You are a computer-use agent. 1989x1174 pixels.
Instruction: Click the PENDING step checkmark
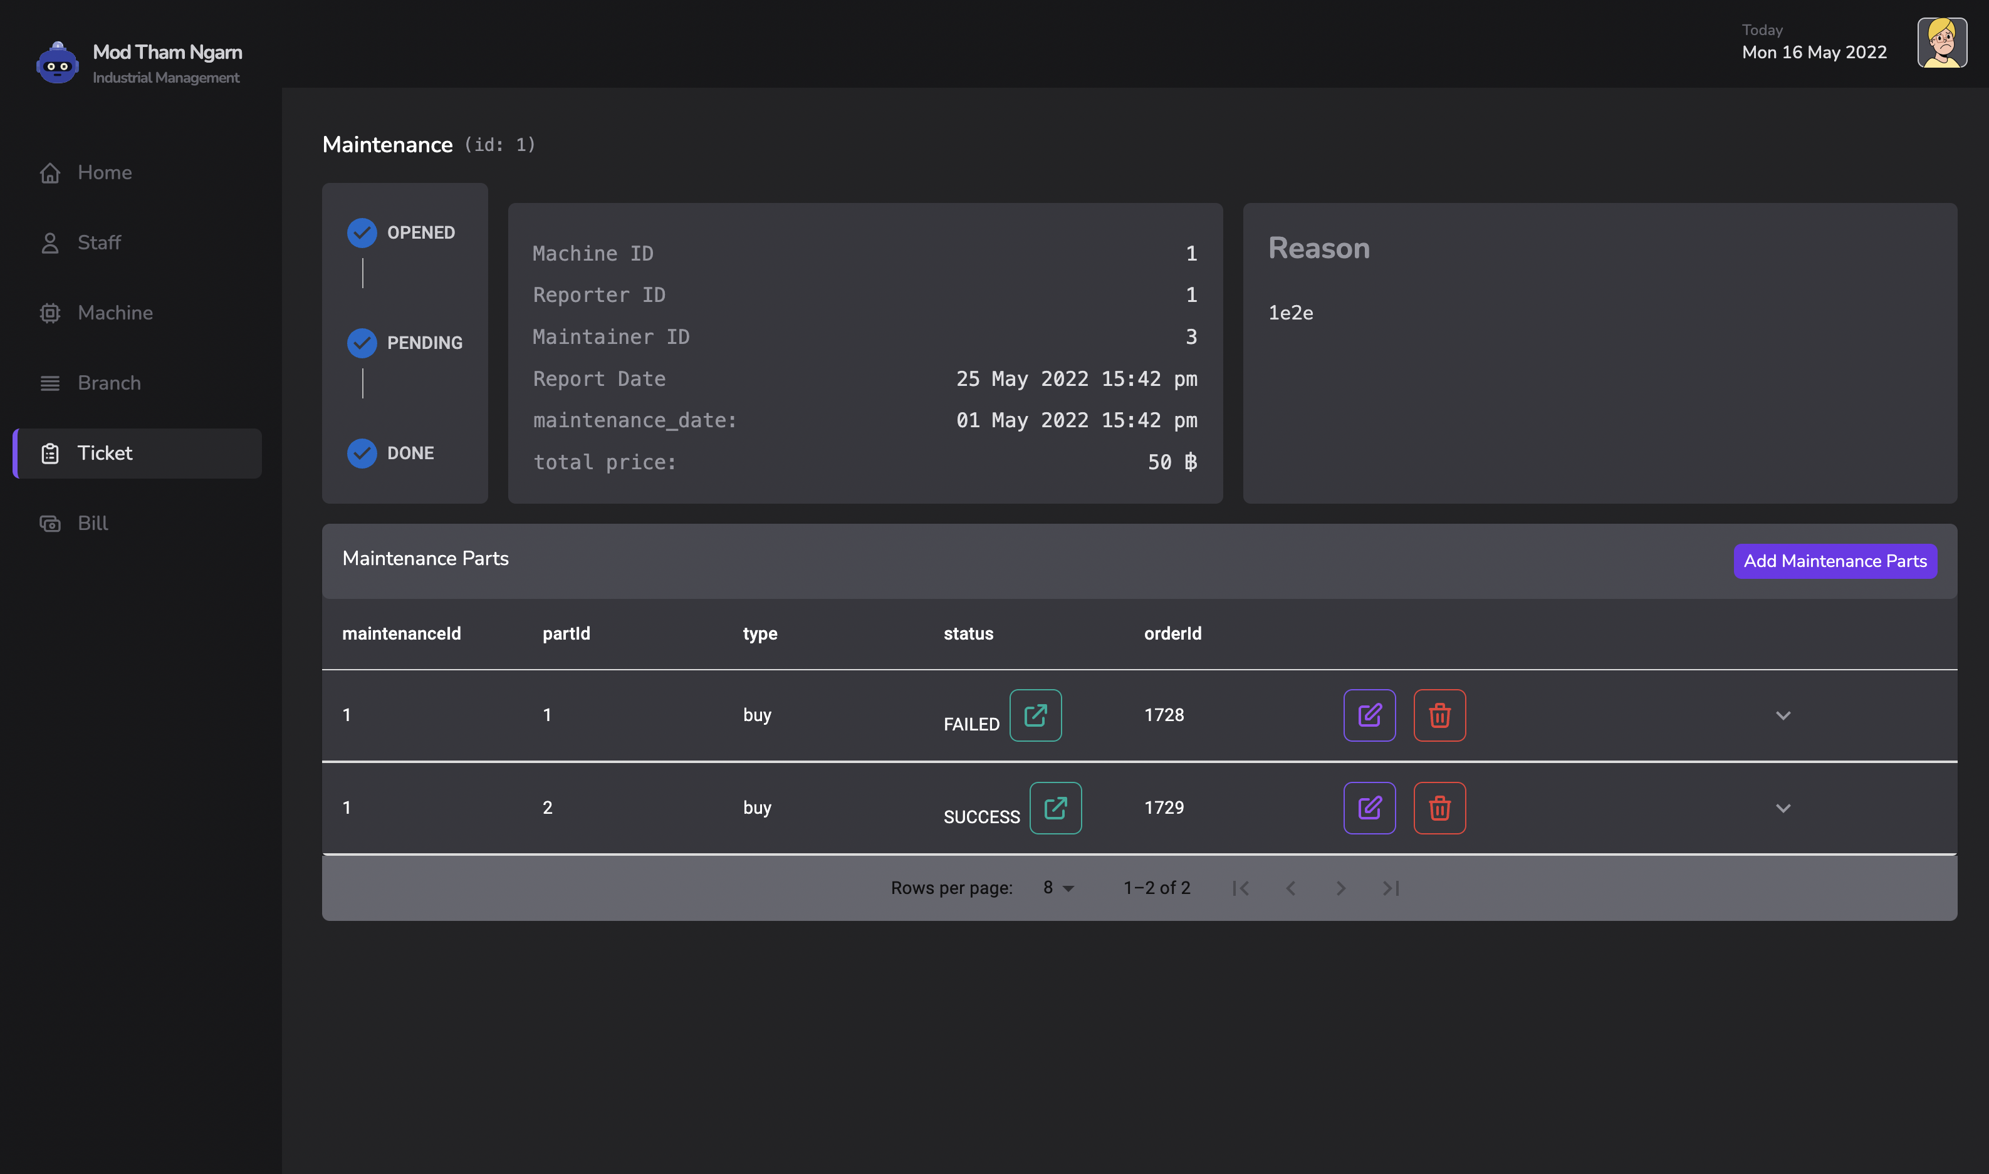pyautogui.click(x=362, y=343)
